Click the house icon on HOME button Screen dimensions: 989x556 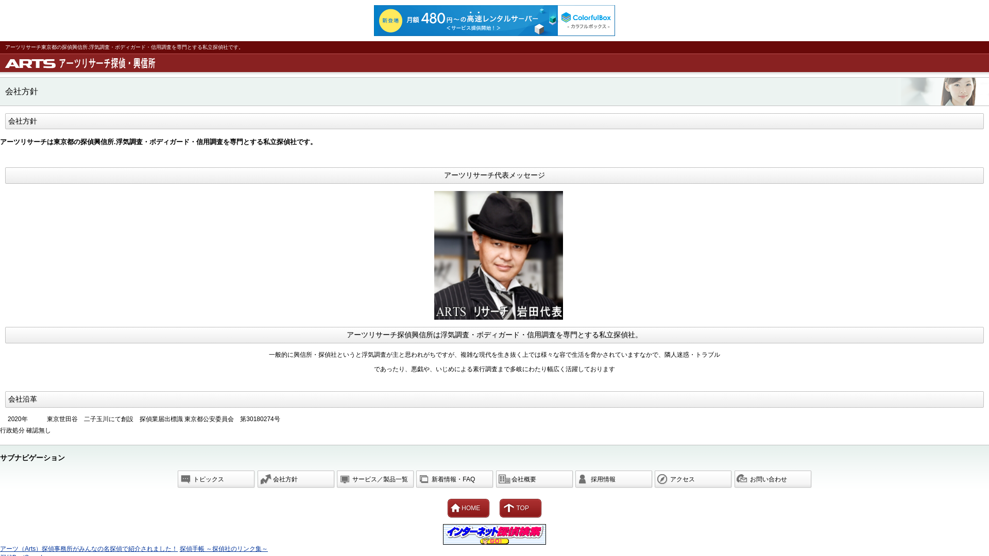click(455, 508)
